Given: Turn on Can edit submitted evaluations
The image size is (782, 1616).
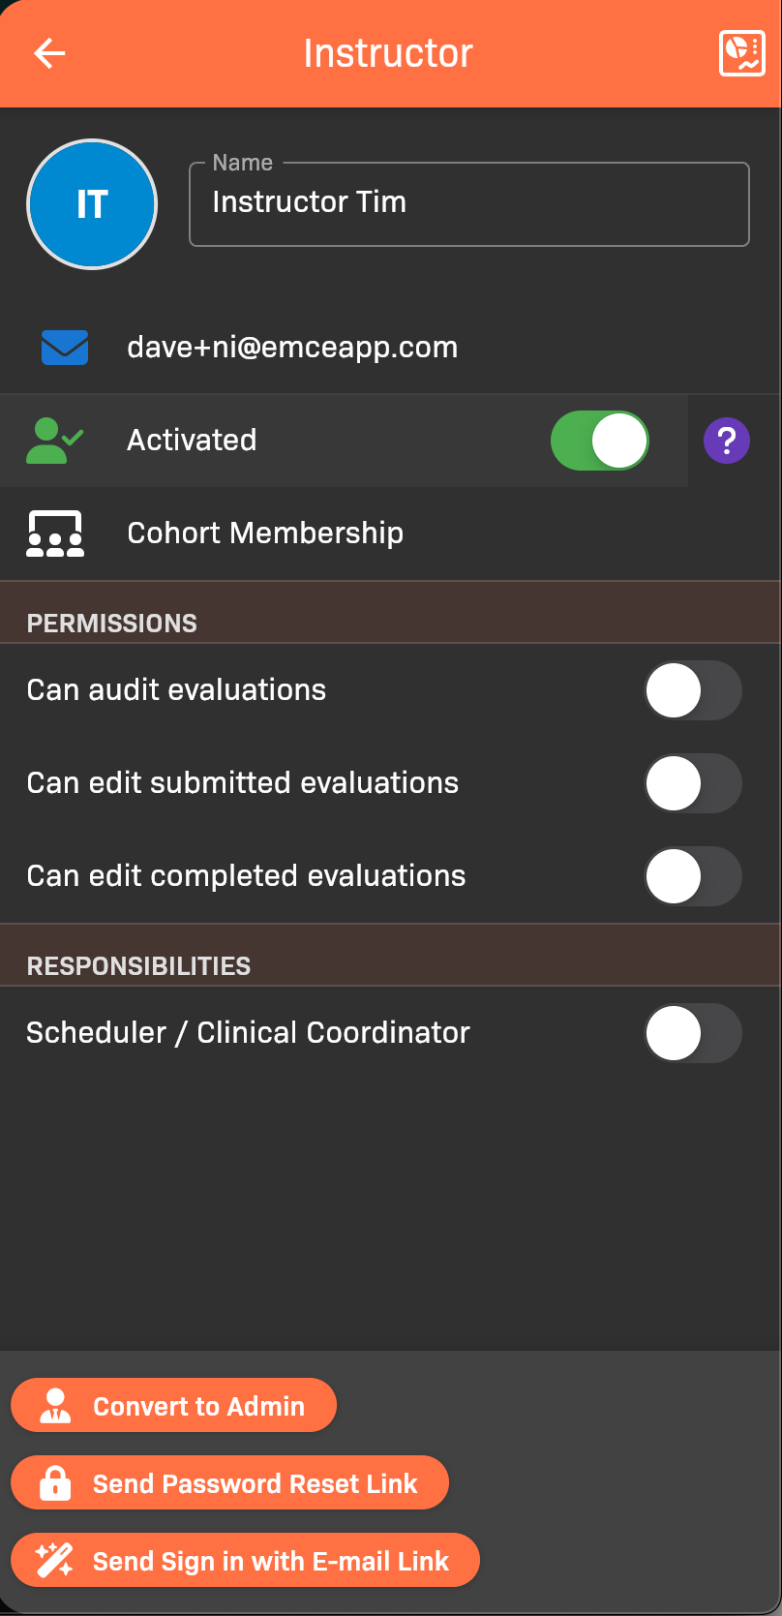Looking at the screenshot, I should [x=693, y=783].
